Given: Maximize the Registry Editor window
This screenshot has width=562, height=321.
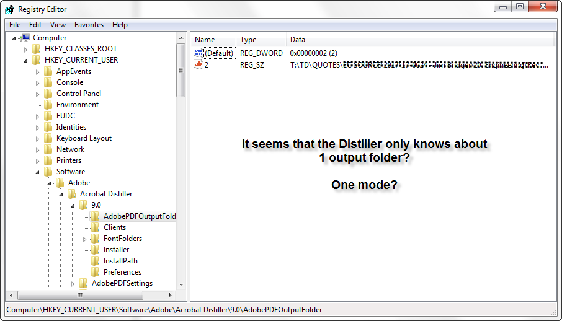Looking at the screenshot, I should pyautogui.click(x=520, y=6).
